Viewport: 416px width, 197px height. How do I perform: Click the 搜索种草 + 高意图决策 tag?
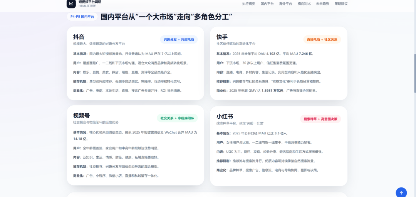pyautogui.click(x=320, y=119)
